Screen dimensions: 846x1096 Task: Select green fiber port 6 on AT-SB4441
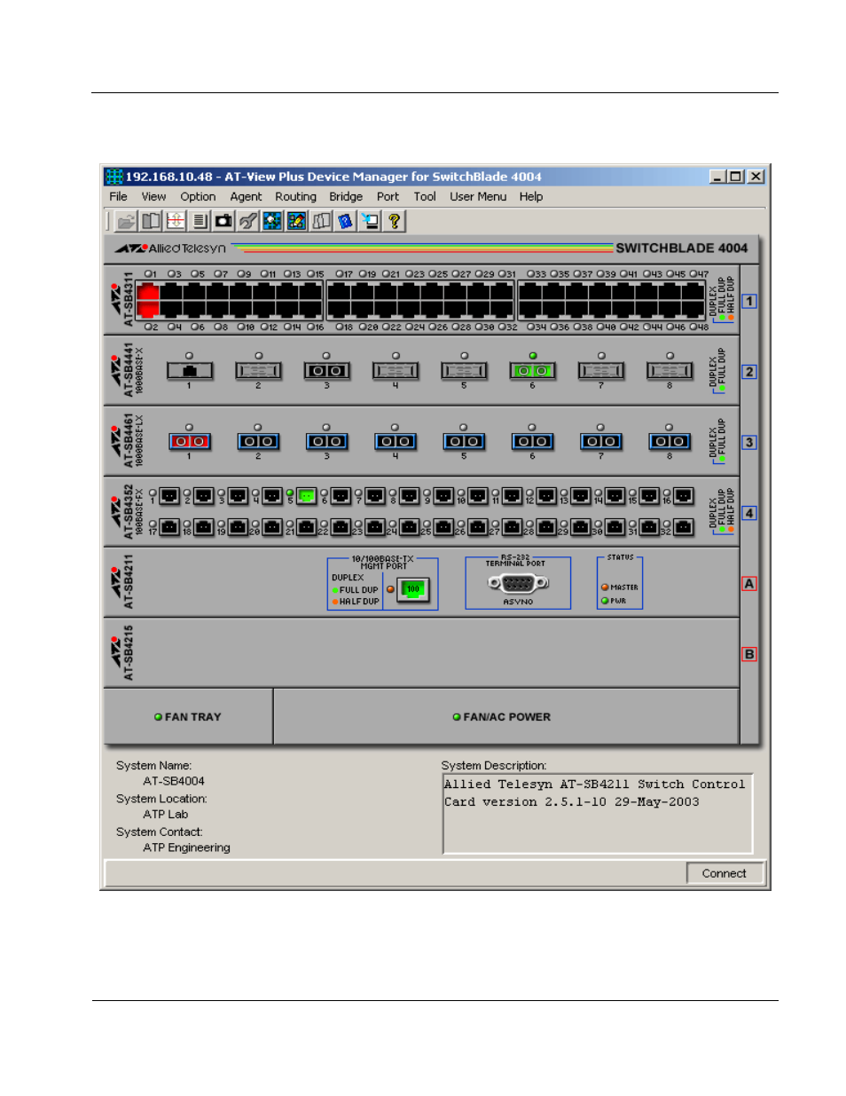coord(532,371)
